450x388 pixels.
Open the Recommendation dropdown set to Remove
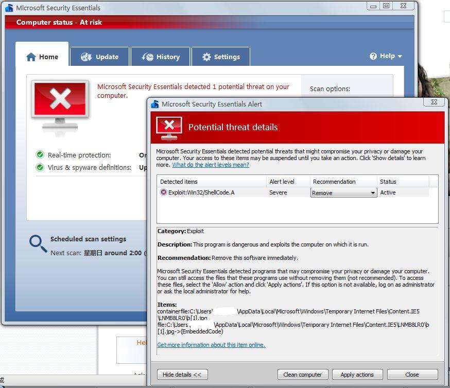tap(343, 192)
